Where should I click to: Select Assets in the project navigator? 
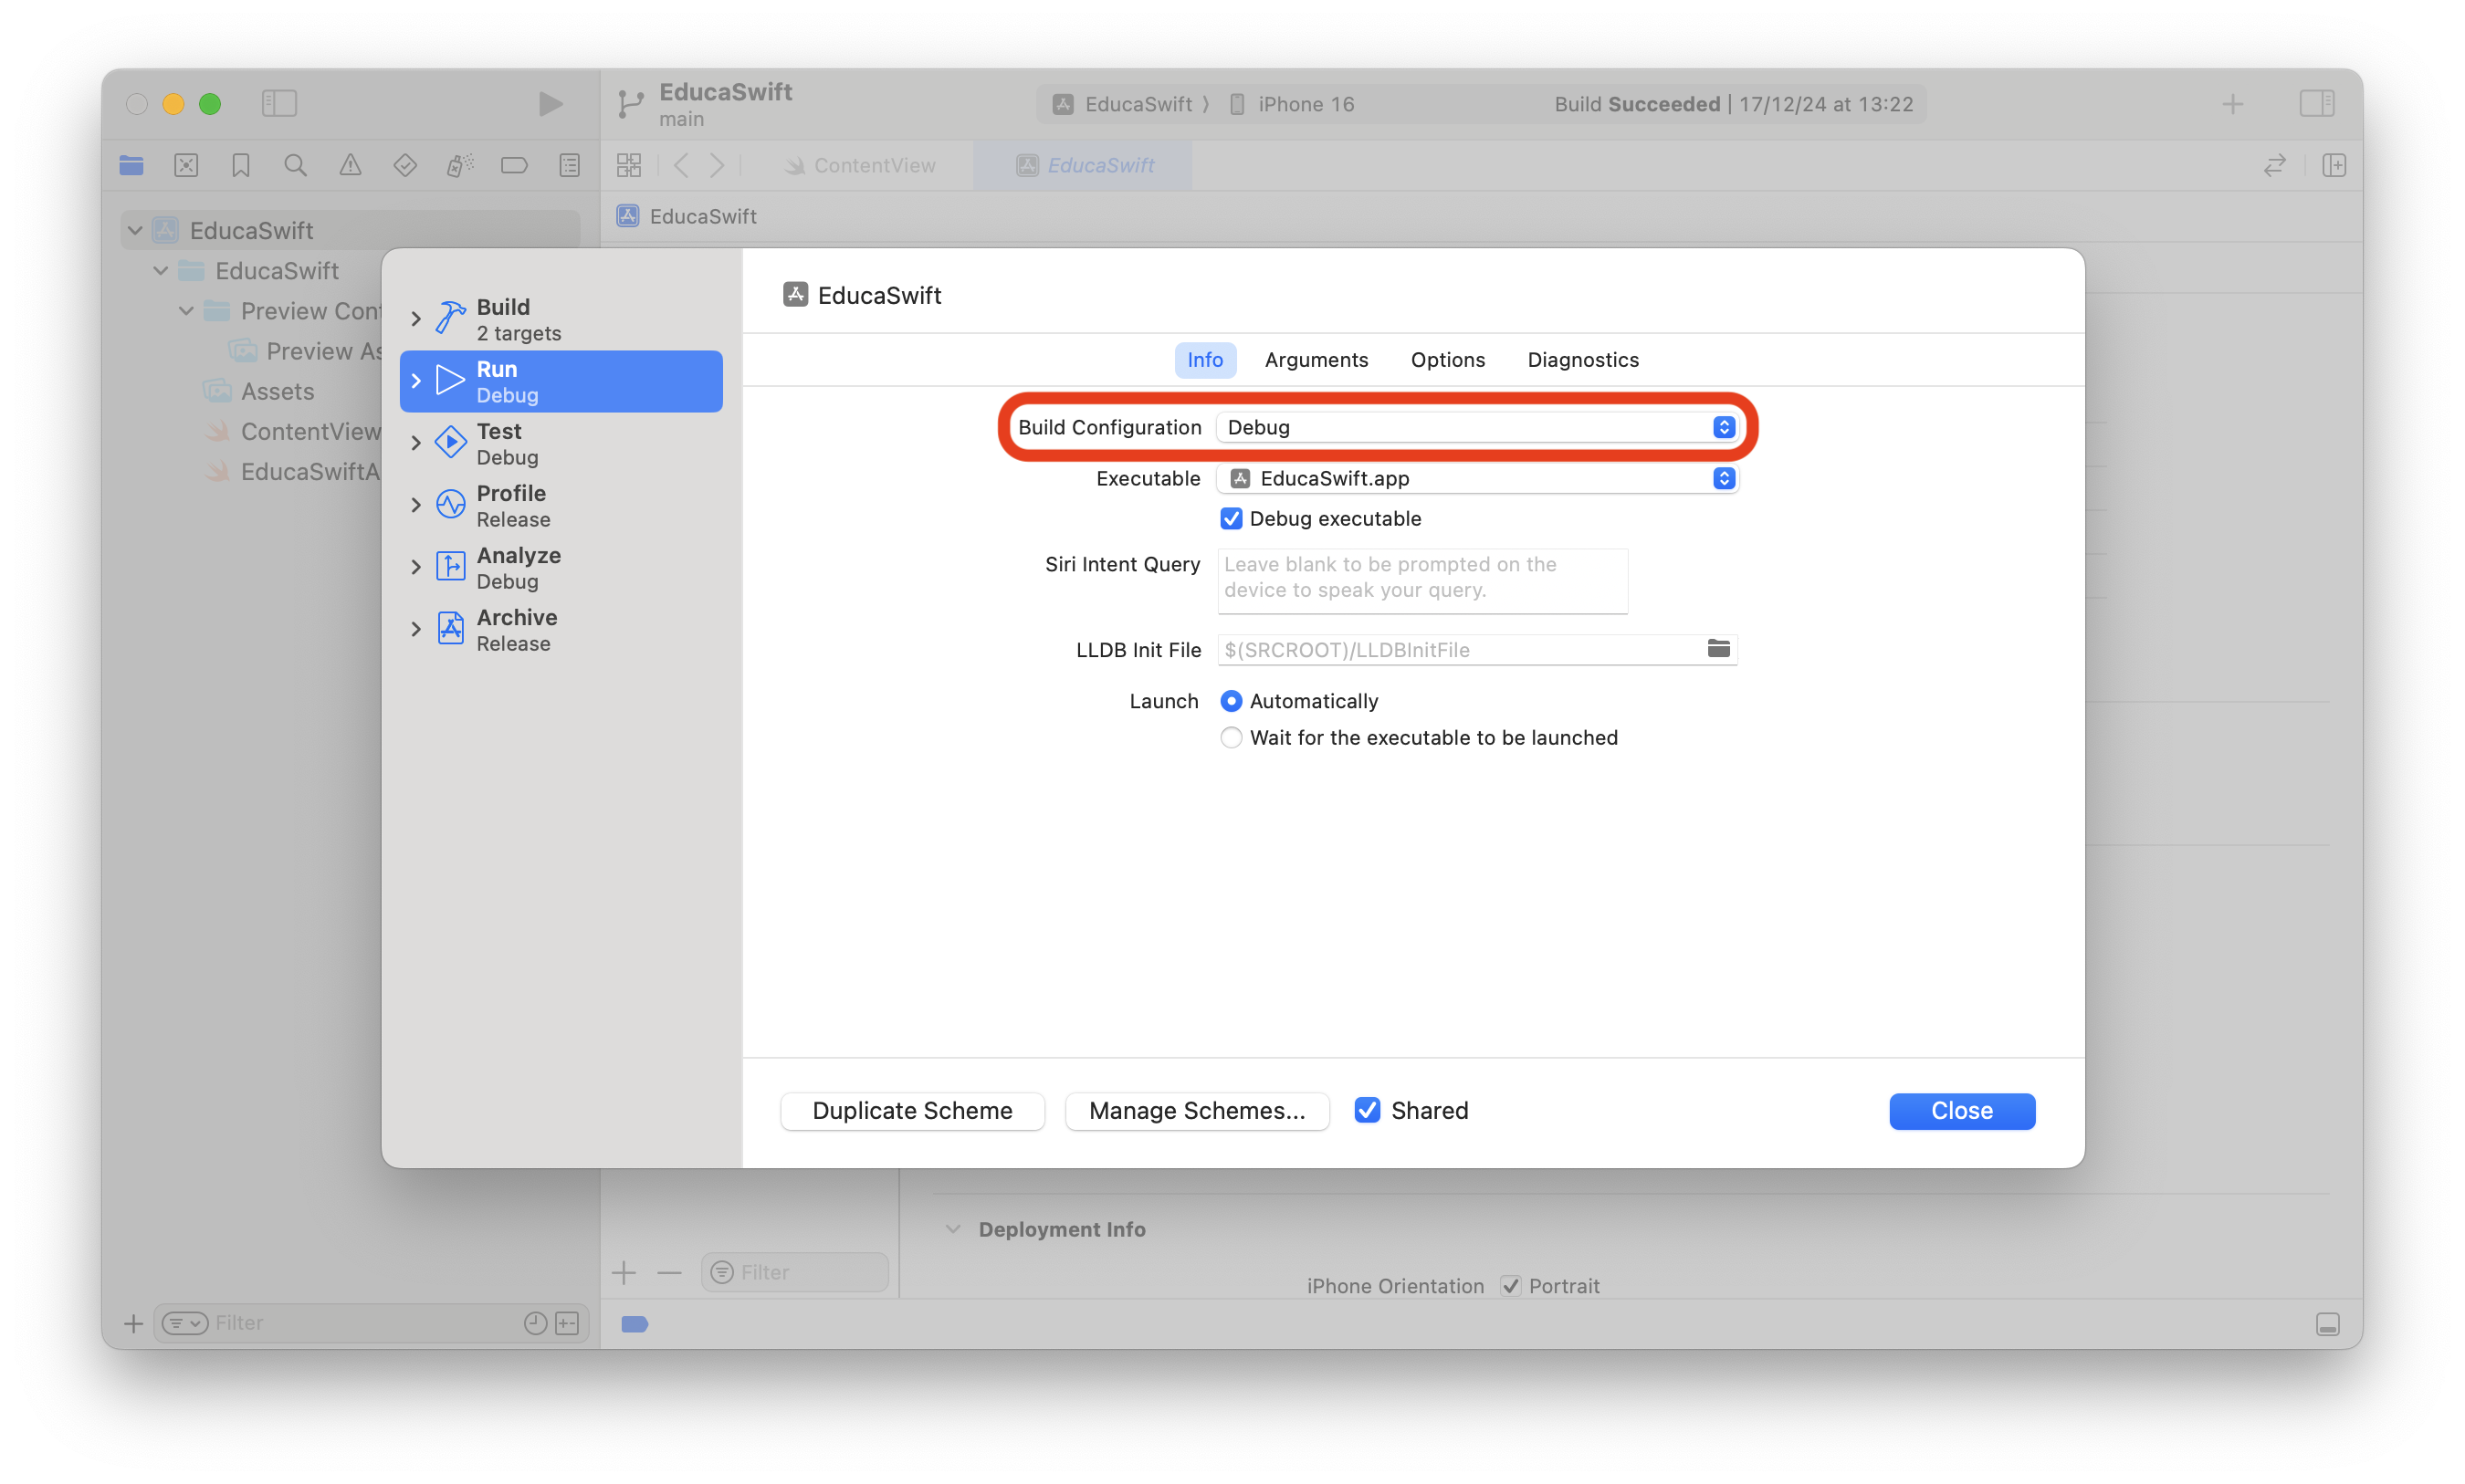277,391
